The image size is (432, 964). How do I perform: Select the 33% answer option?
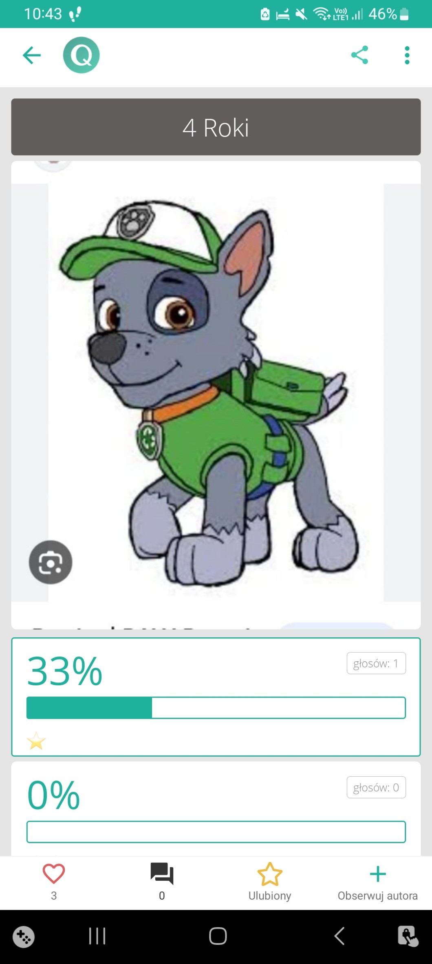pos(216,697)
